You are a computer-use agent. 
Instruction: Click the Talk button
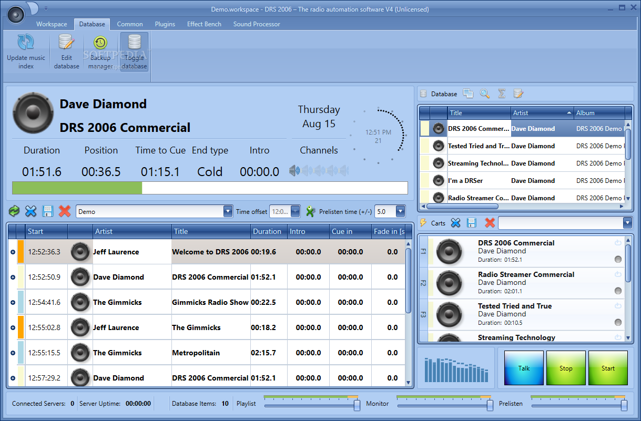pos(524,368)
